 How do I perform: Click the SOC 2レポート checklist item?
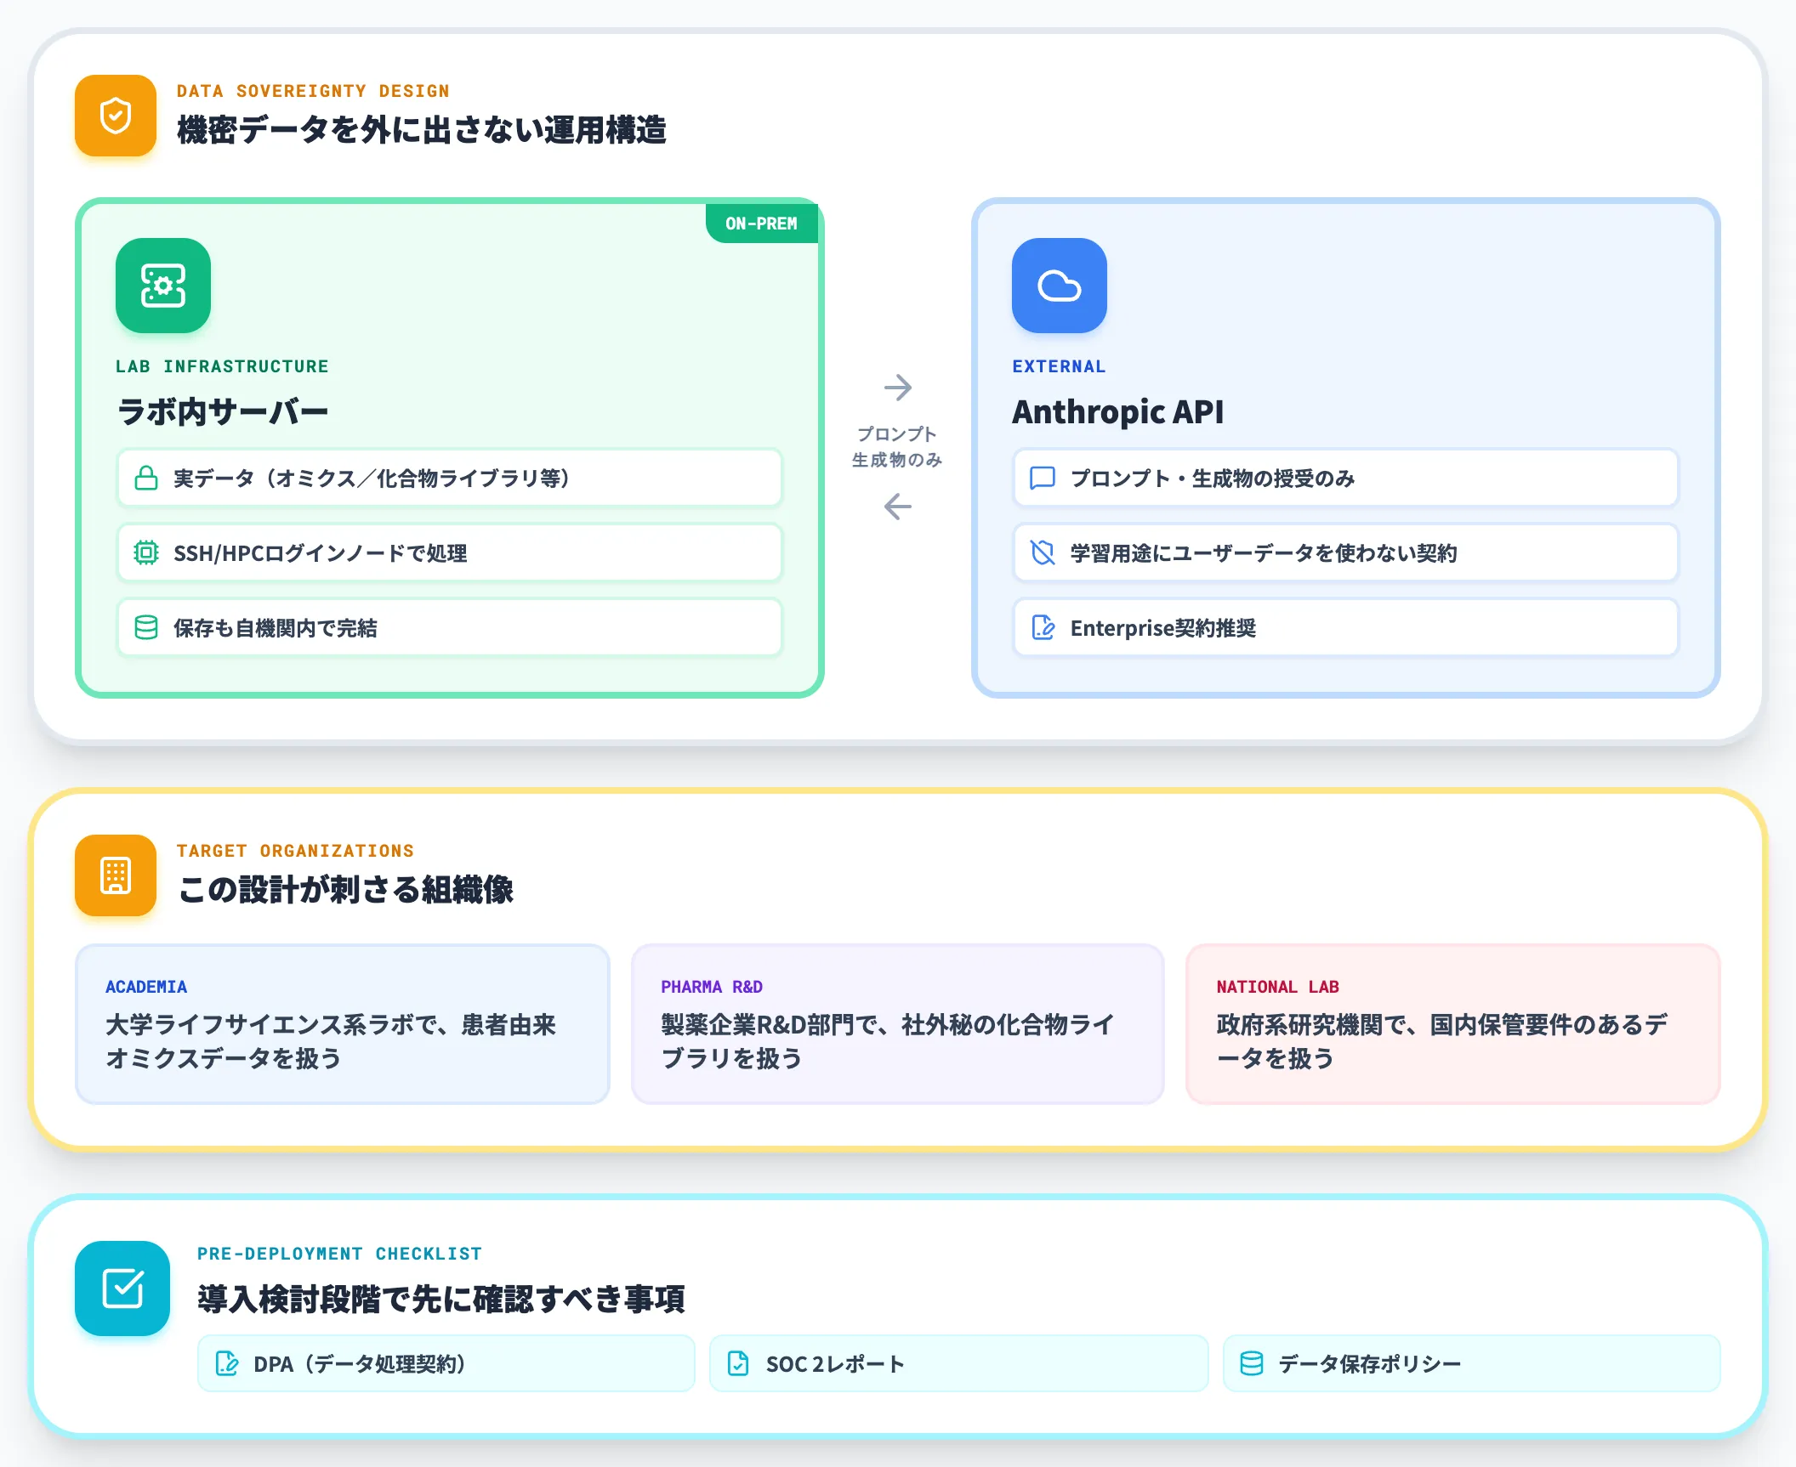coord(959,1363)
